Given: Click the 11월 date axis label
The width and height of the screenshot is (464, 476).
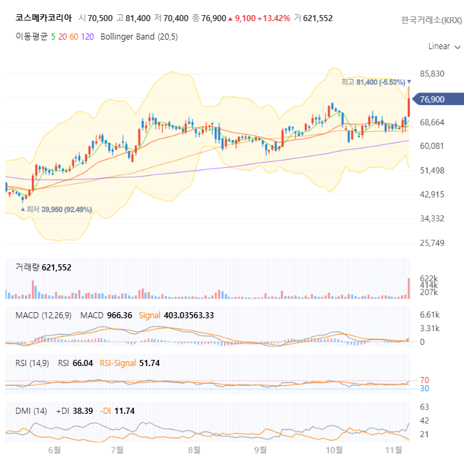Looking at the screenshot, I should (394, 450).
